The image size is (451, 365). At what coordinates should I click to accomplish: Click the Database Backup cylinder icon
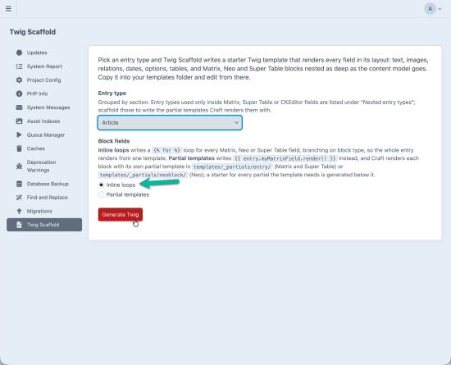click(x=19, y=184)
